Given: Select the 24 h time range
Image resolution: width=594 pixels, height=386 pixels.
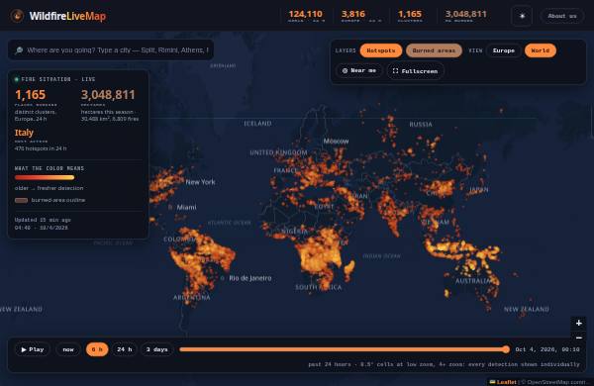Looking at the screenshot, I should pyautogui.click(x=125, y=349).
